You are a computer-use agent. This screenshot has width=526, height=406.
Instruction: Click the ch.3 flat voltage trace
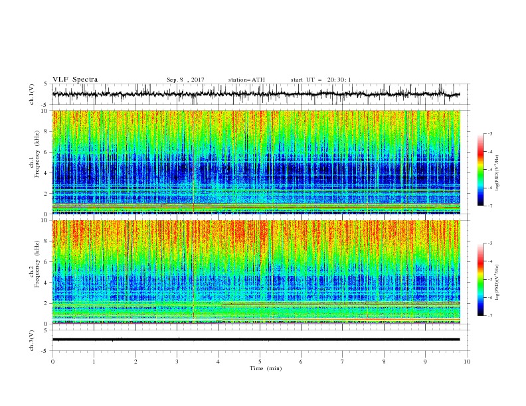(256, 340)
